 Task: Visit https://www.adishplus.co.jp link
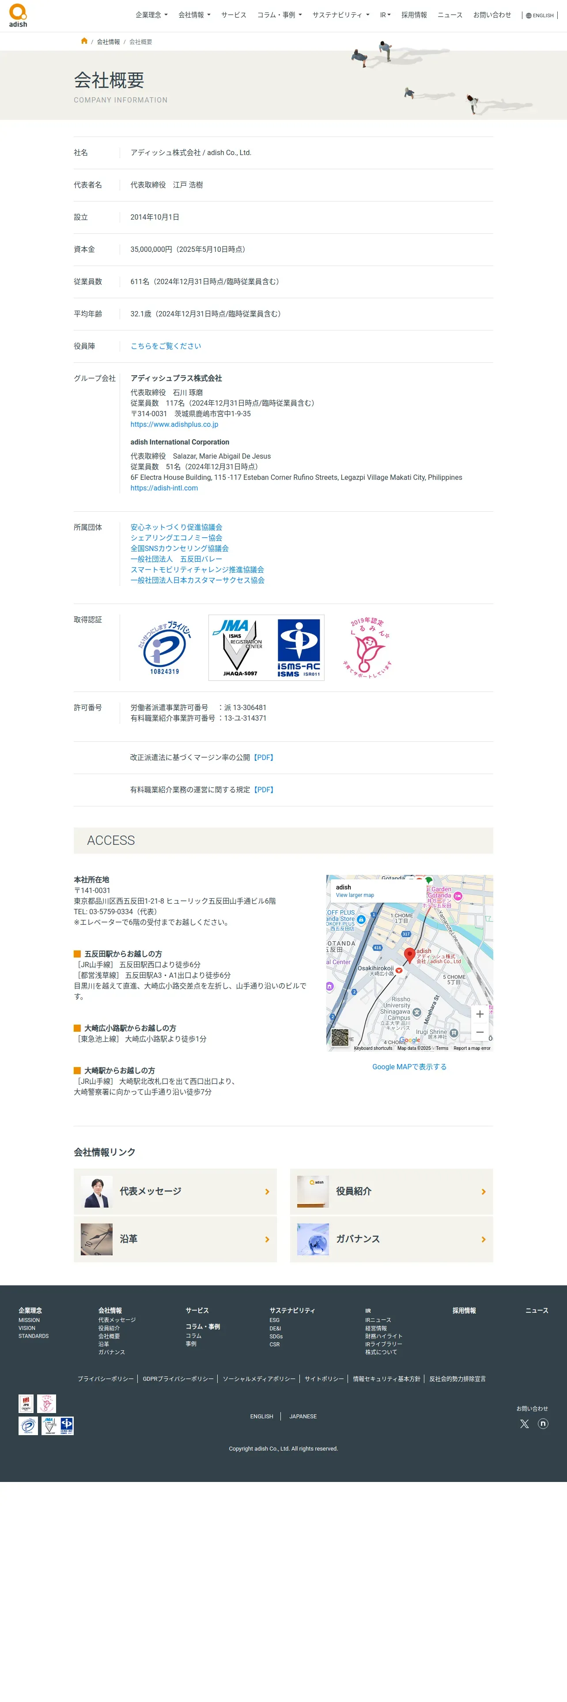tap(174, 424)
